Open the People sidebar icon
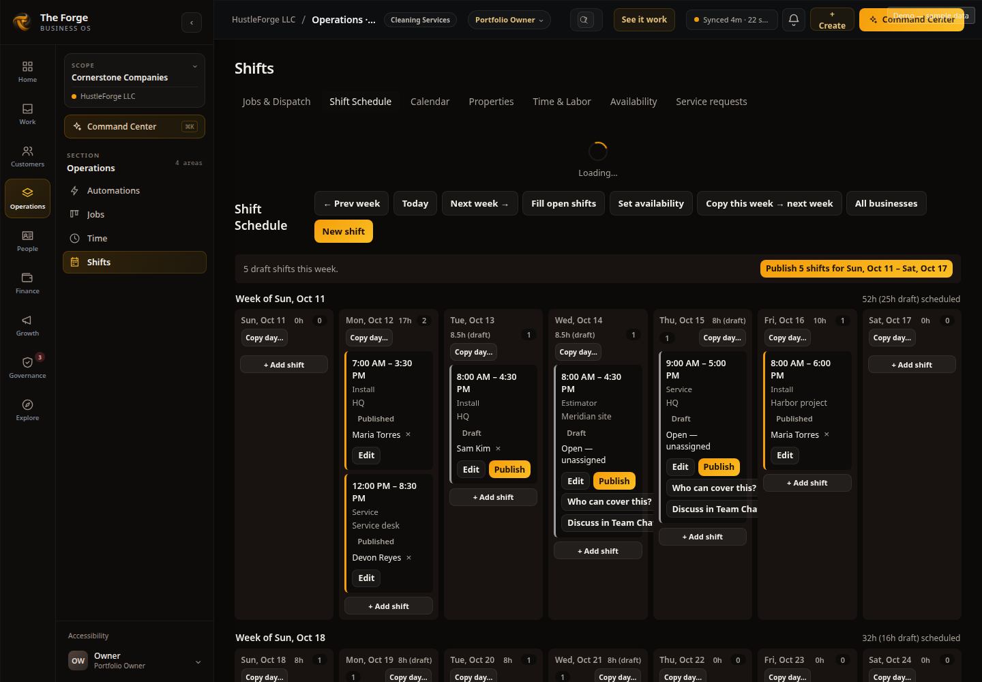This screenshot has height=682, width=982. pyautogui.click(x=27, y=241)
